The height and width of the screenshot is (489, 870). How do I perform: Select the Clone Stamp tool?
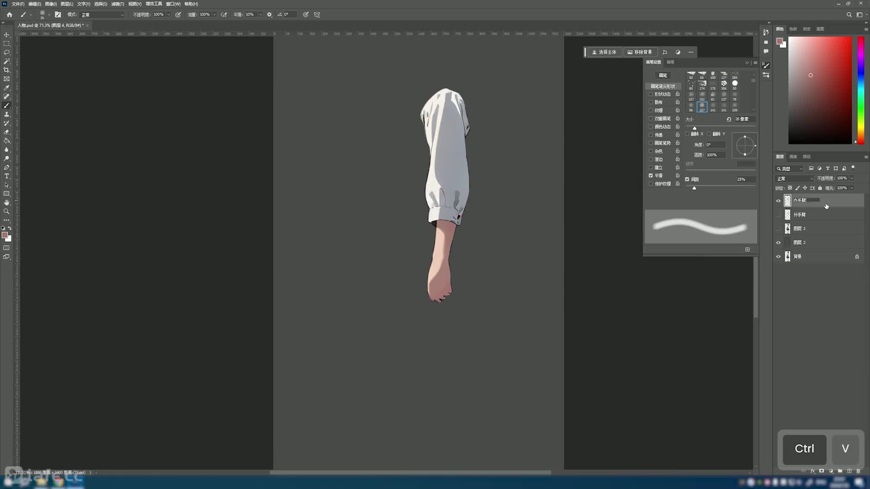click(x=6, y=115)
